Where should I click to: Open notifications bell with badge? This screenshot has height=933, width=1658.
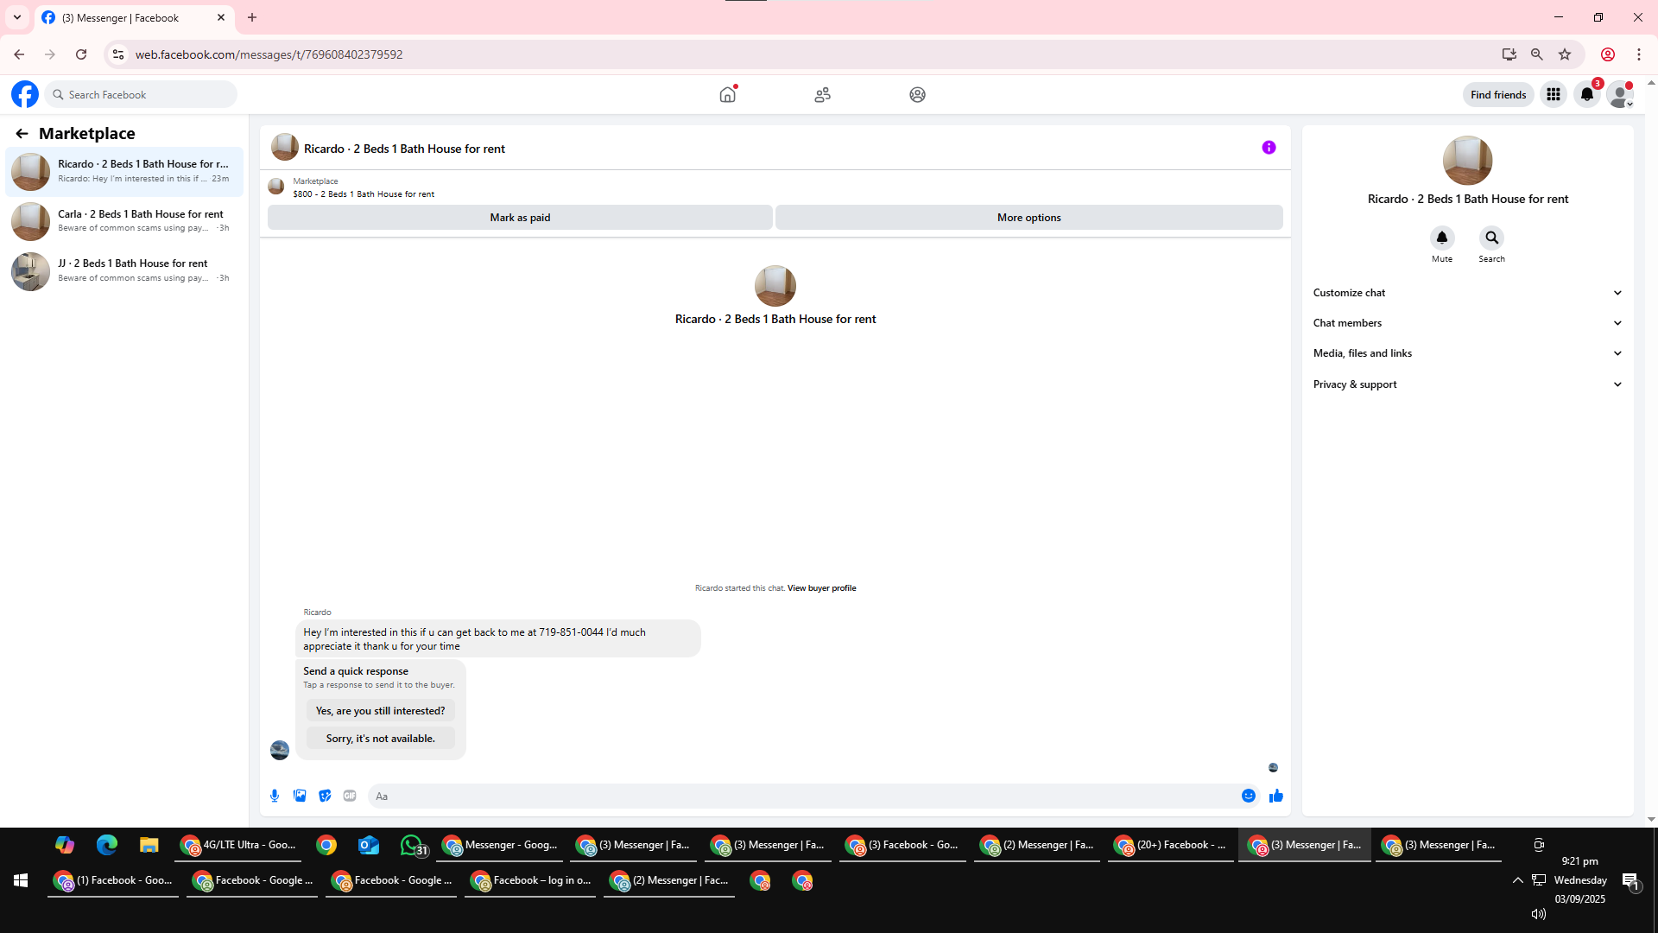coord(1587,94)
